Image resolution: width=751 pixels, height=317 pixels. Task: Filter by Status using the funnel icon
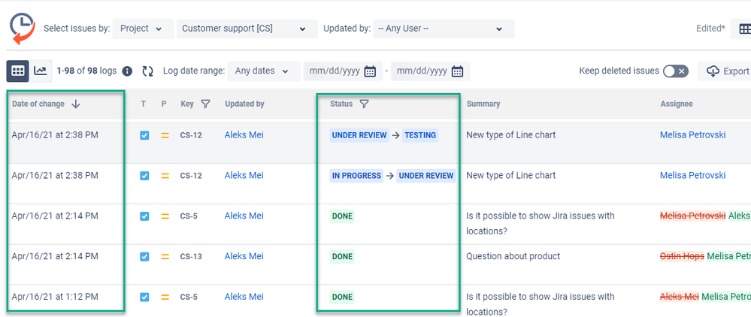(x=364, y=104)
